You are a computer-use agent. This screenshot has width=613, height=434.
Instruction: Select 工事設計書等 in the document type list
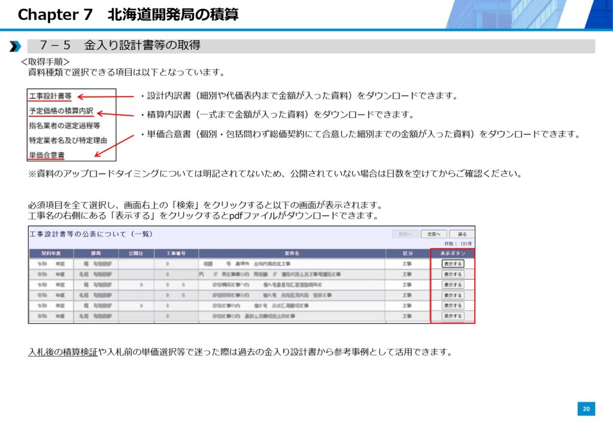[x=50, y=96]
